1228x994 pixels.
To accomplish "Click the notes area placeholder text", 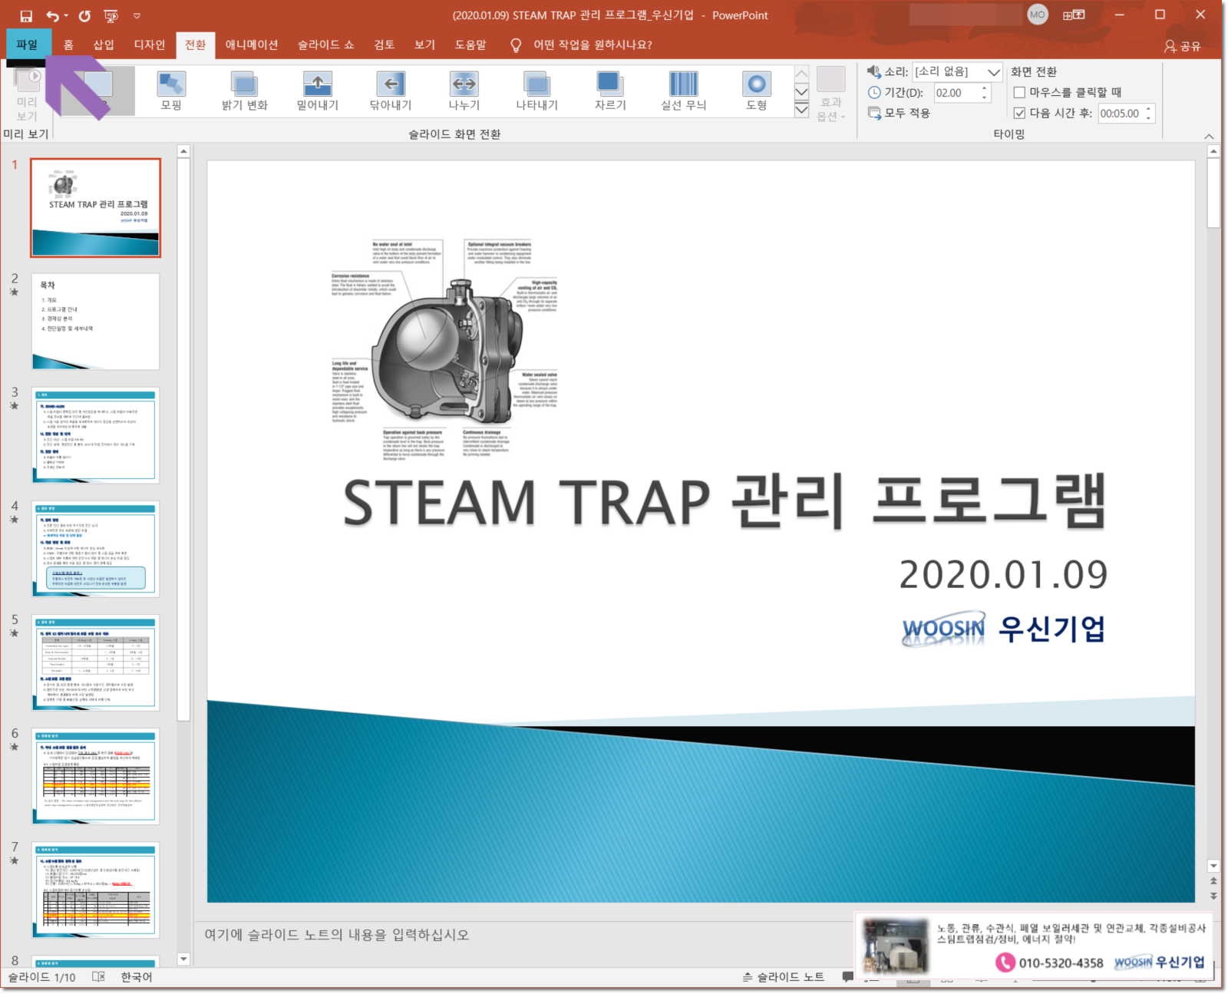I will pos(336,935).
